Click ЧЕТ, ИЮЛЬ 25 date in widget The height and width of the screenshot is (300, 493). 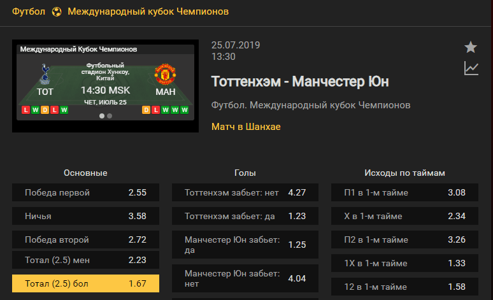point(105,103)
